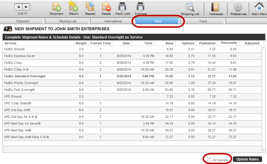Click the Adjusted column header

[252, 43]
